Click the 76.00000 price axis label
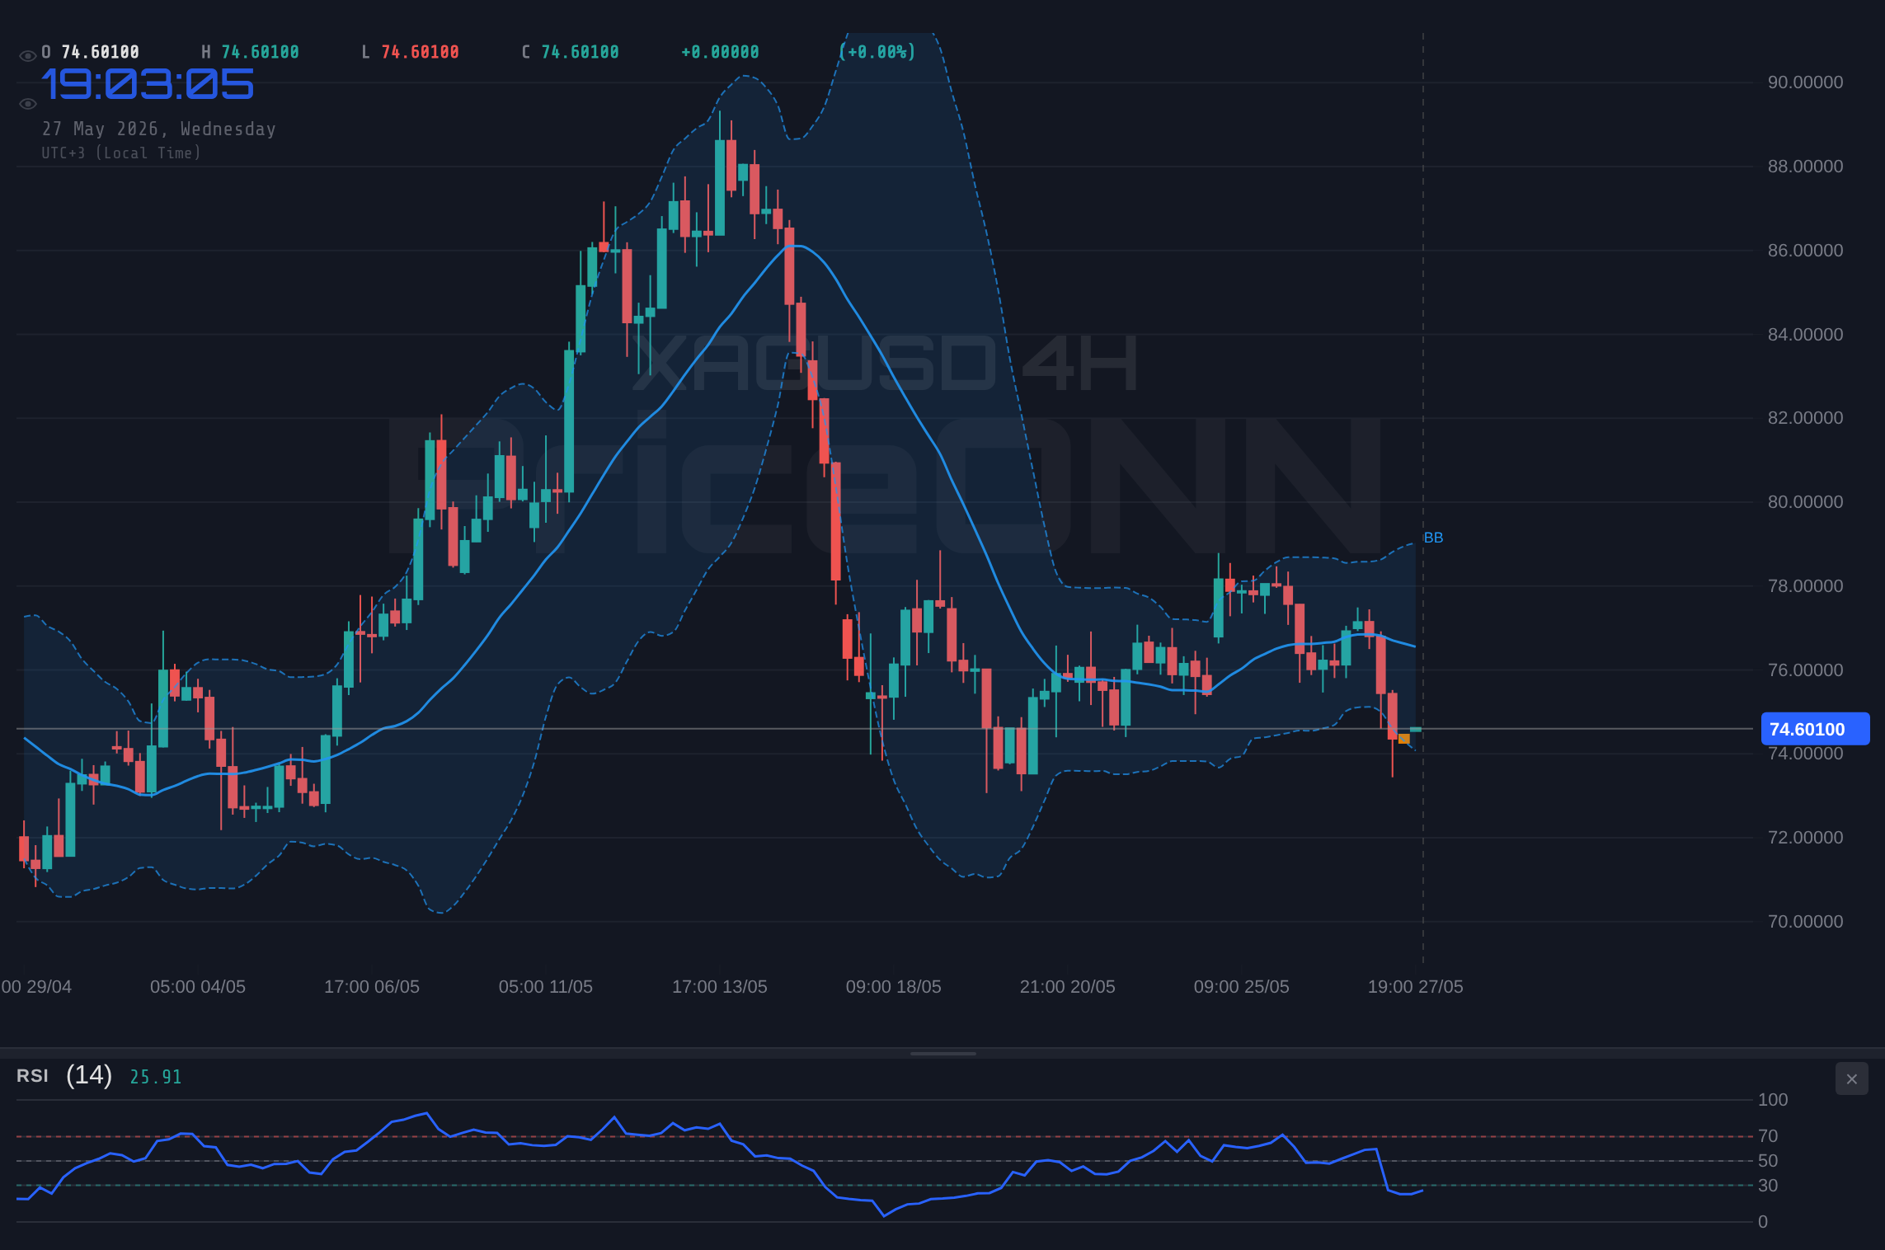Image resolution: width=1885 pixels, height=1250 pixels. click(x=1805, y=670)
